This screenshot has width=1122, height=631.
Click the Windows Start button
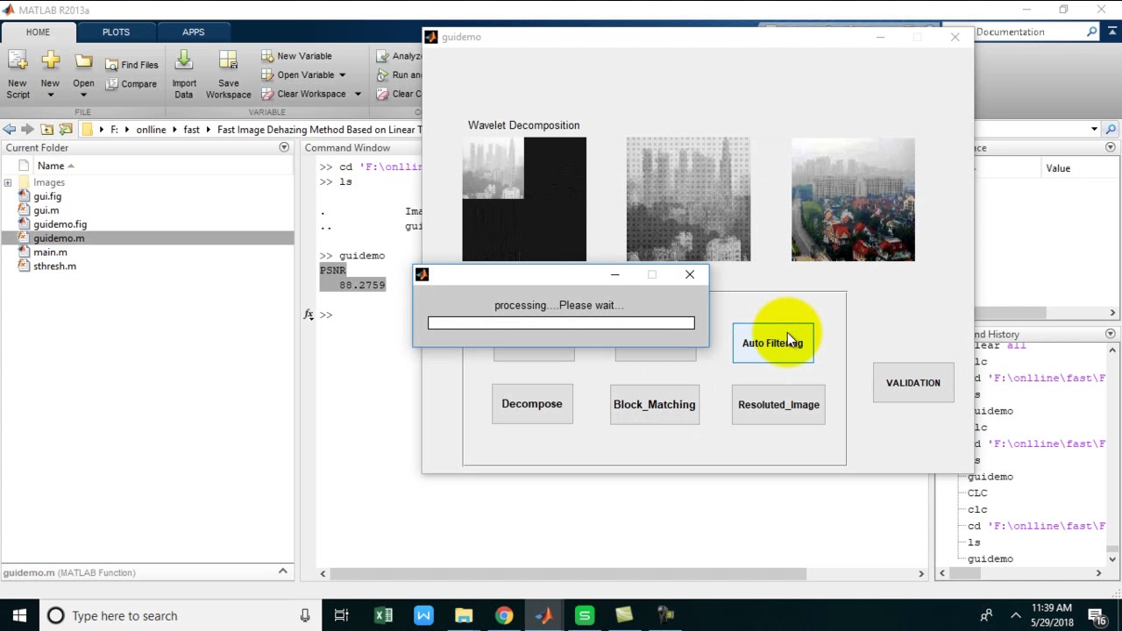pyautogui.click(x=19, y=615)
